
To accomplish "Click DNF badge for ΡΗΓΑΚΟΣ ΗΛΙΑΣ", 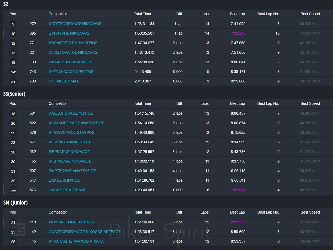I will [x=13, y=81].
